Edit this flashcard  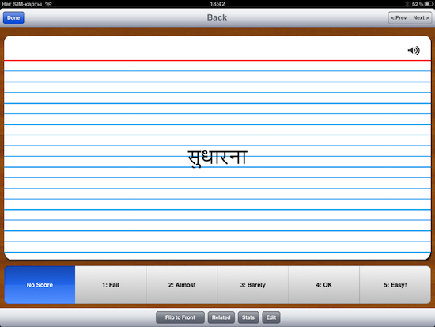click(x=271, y=317)
